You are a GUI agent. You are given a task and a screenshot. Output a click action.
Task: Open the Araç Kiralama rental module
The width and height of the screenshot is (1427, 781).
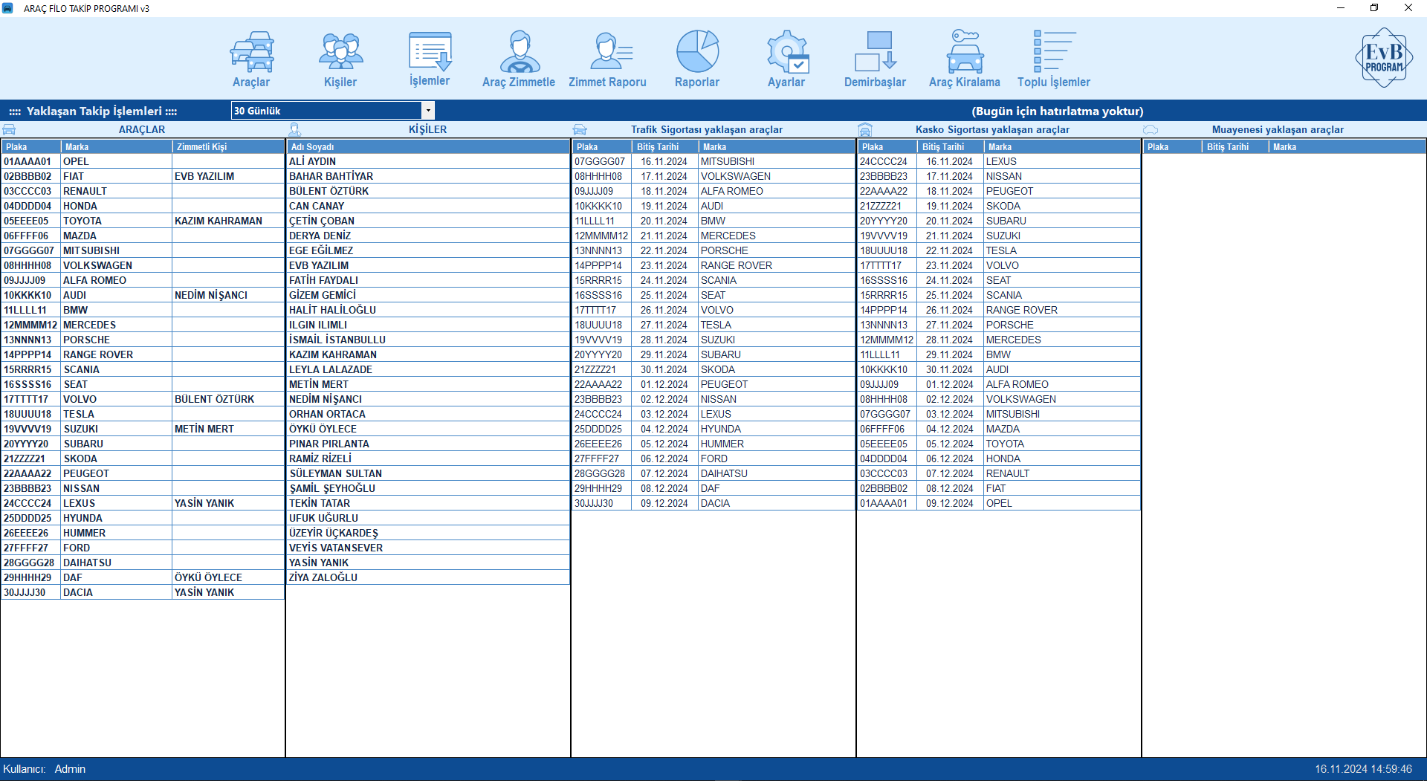[x=964, y=59]
